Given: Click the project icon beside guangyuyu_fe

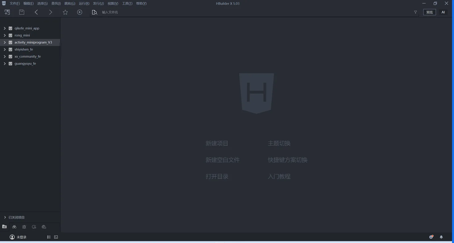Looking at the screenshot, I should [10, 64].
